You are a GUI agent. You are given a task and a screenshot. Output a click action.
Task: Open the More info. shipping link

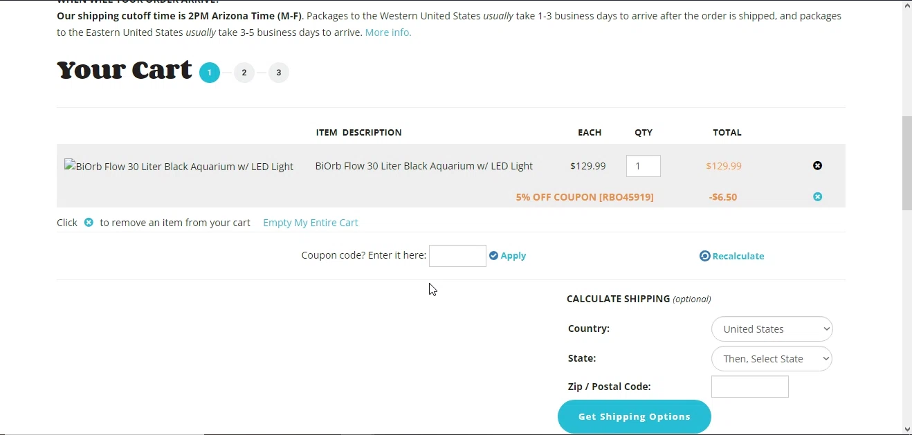[388, 33]
